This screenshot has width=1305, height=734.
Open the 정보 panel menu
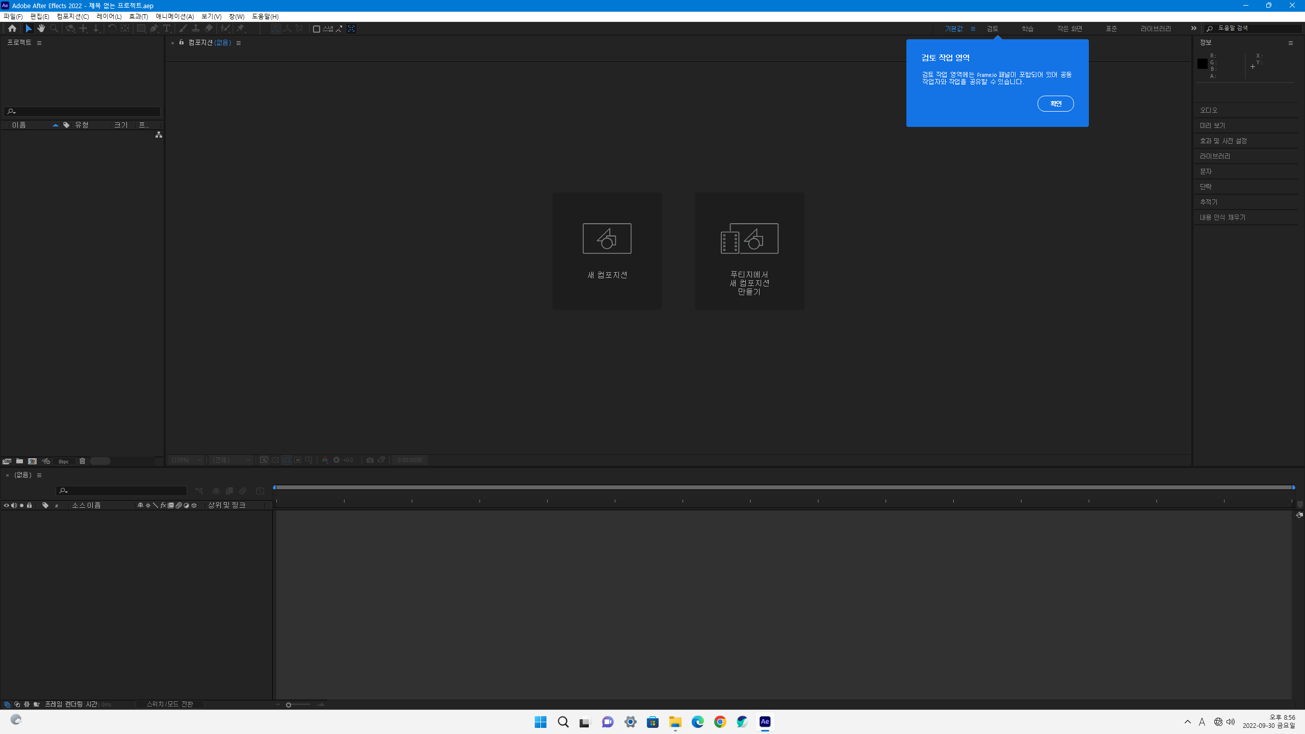(x=1290, y=43)
